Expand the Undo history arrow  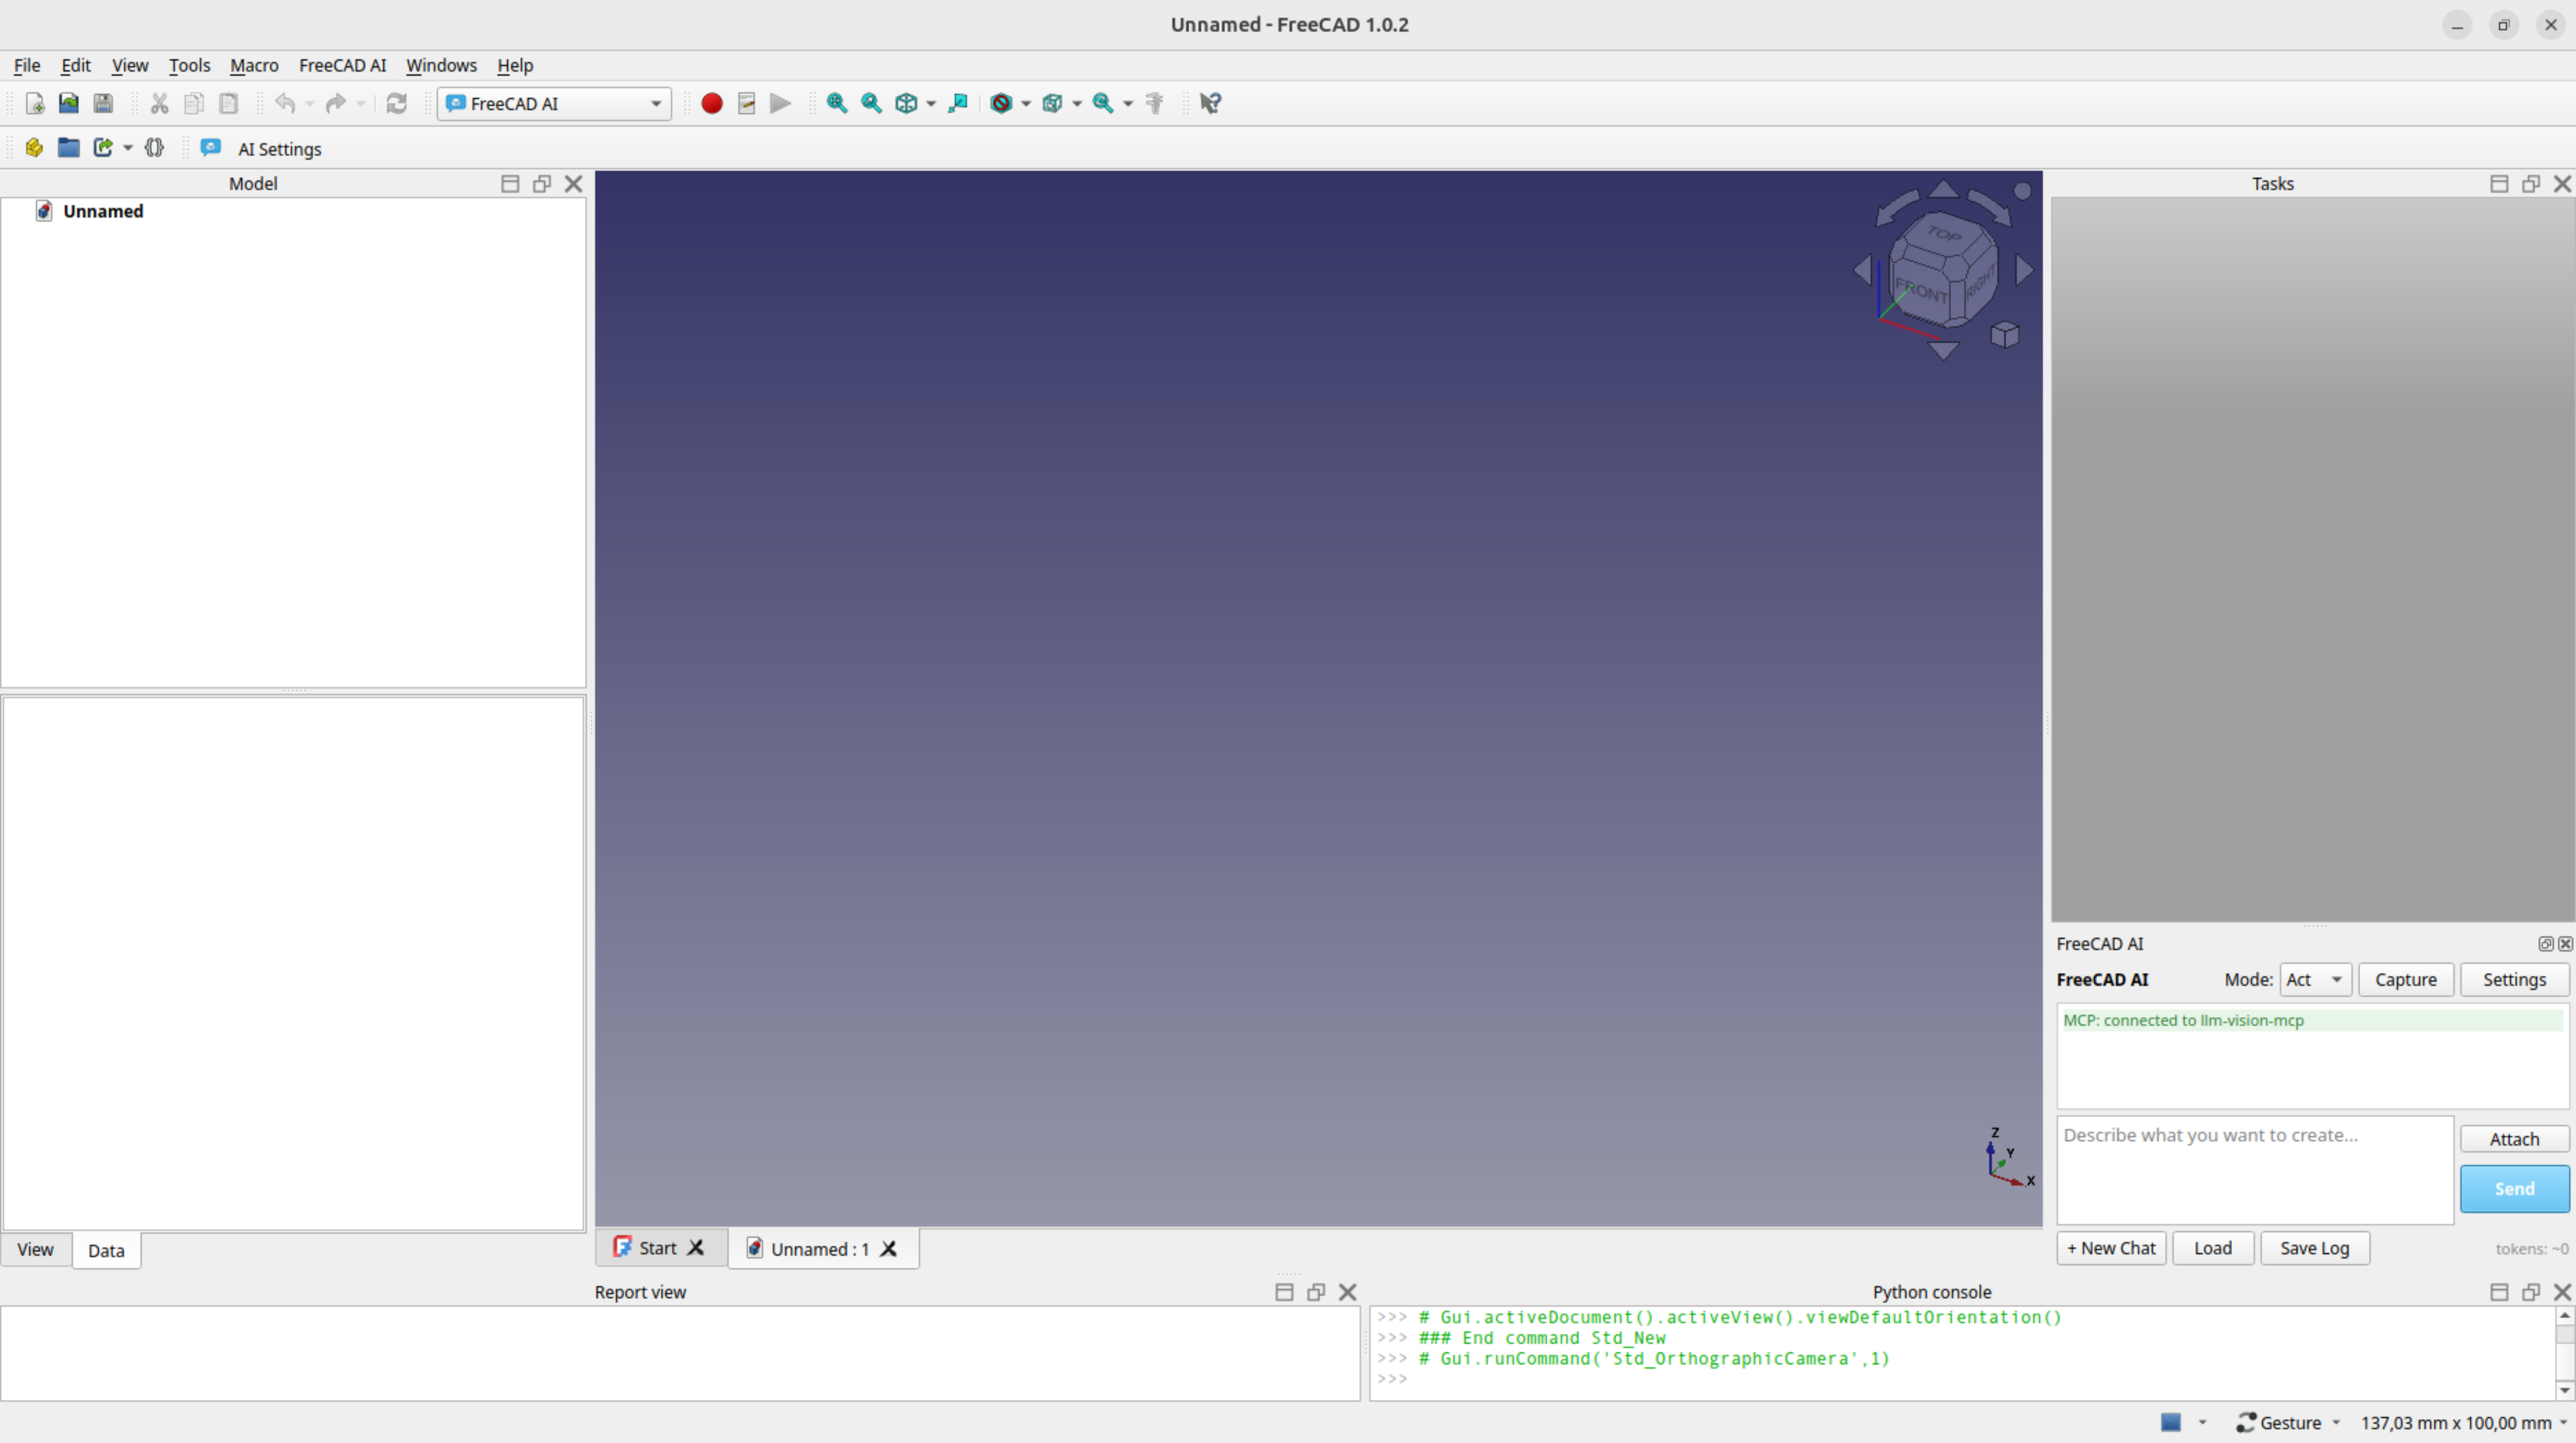(310, 104)
